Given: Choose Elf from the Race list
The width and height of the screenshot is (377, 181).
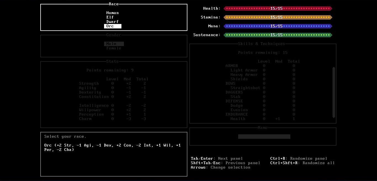Looking at the screenshot, I should coord(110,17).
